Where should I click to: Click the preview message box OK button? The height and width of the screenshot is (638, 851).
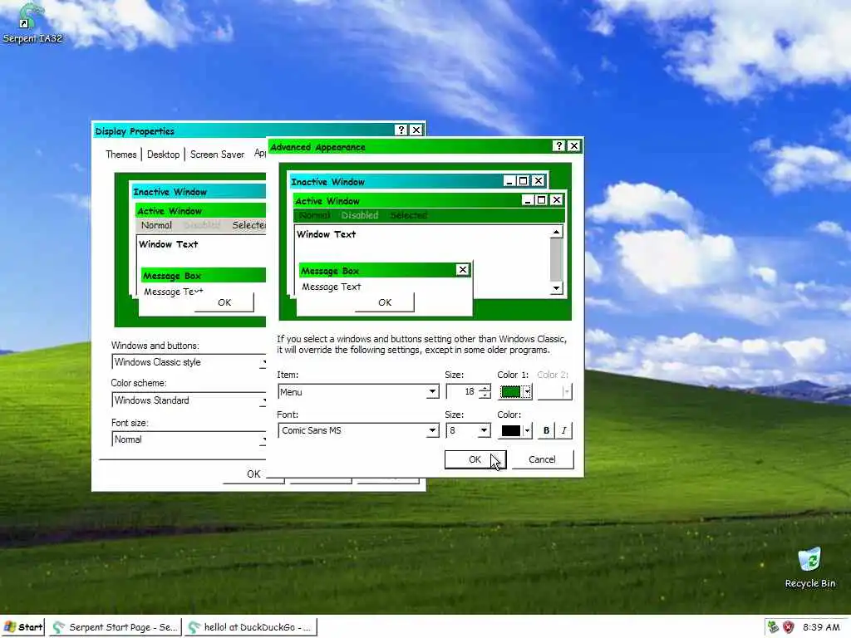click(385, 302)
